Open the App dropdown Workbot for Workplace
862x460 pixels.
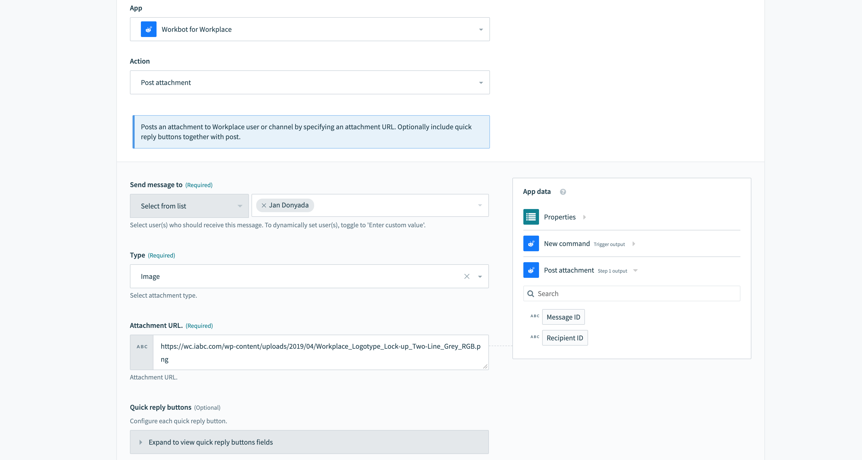click(x=481, y=29)
